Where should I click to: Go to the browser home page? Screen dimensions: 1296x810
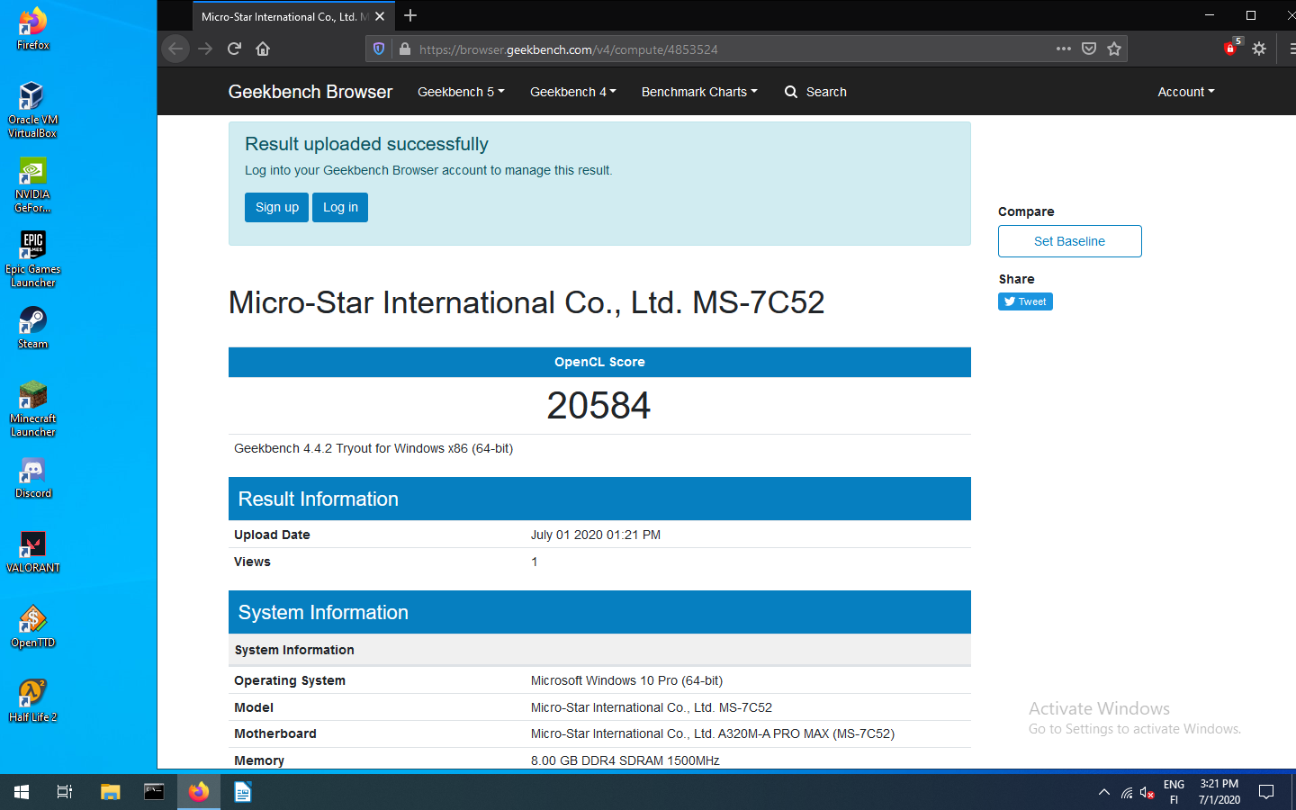pos(263,49)
